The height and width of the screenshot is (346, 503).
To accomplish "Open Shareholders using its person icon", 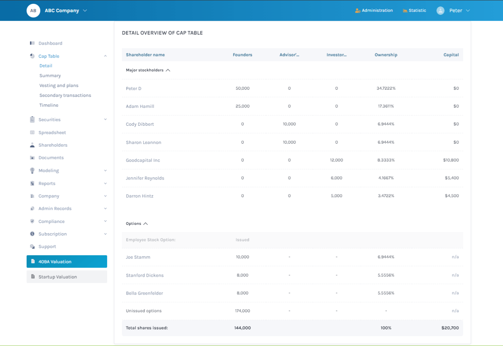I will pos(32,145).
